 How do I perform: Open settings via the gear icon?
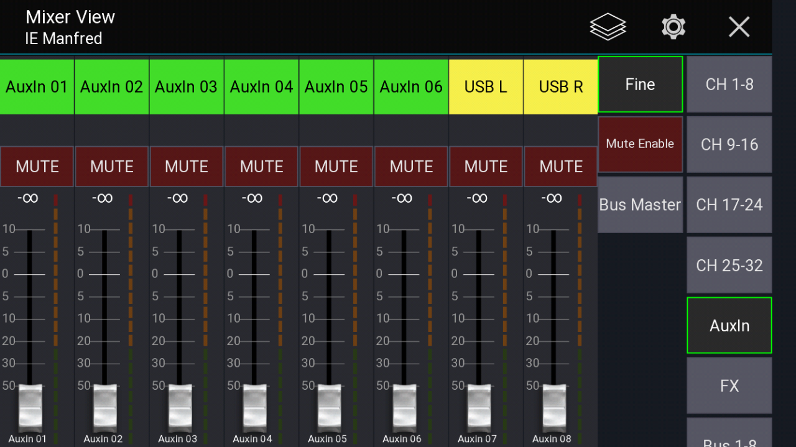[x=673, y=27]
